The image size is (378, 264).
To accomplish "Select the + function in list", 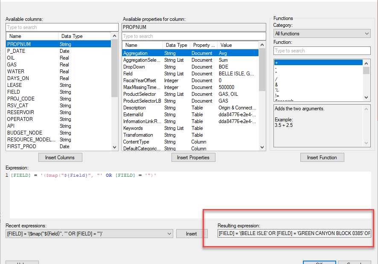I will pos(318,63).
